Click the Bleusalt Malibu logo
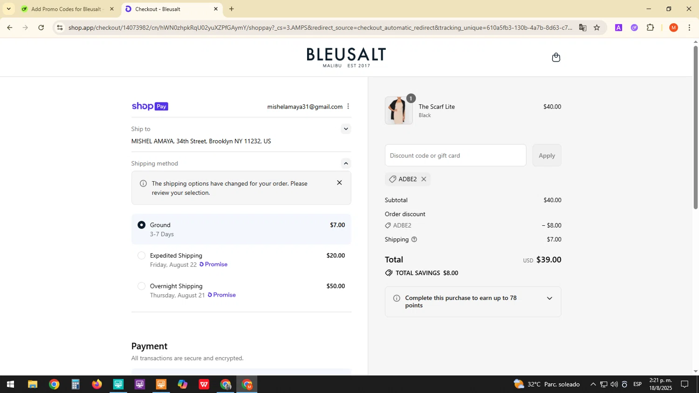 pyautogui.click(x=346, y=57)
